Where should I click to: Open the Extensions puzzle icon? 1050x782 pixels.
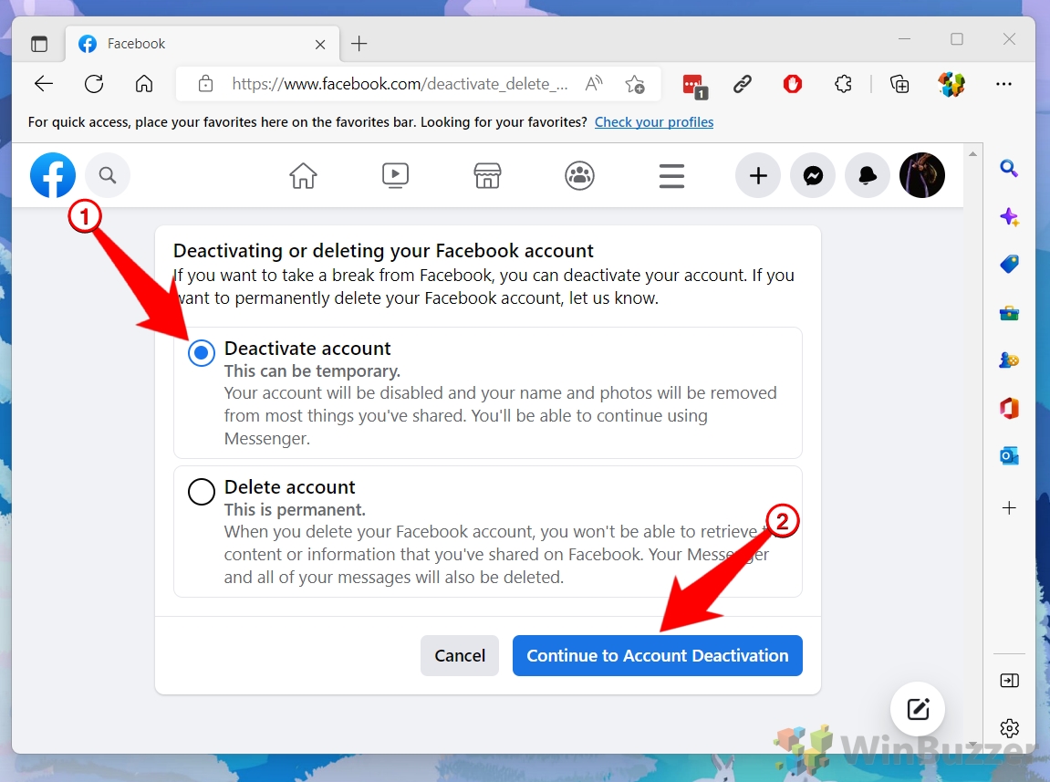click(x=843, y=84)
